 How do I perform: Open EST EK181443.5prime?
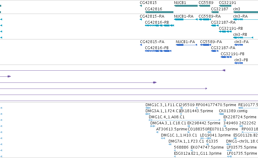coord(197,111)
